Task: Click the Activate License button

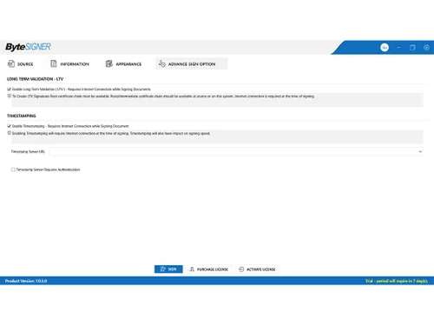Action: [x=257, y=269]
